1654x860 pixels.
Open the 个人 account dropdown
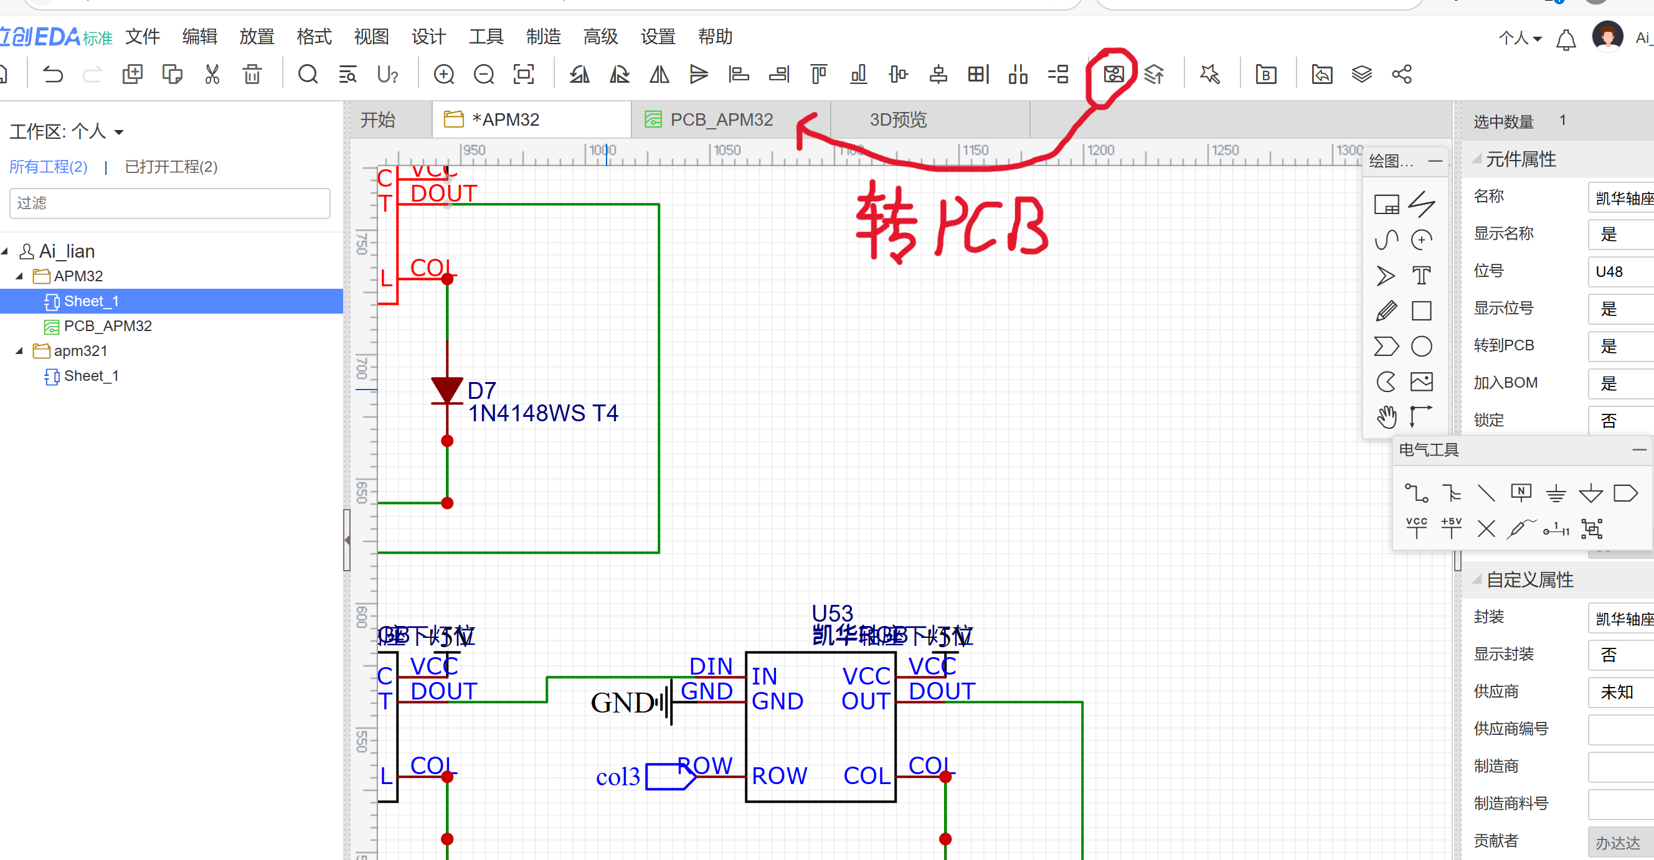(x=1520, y=39)
